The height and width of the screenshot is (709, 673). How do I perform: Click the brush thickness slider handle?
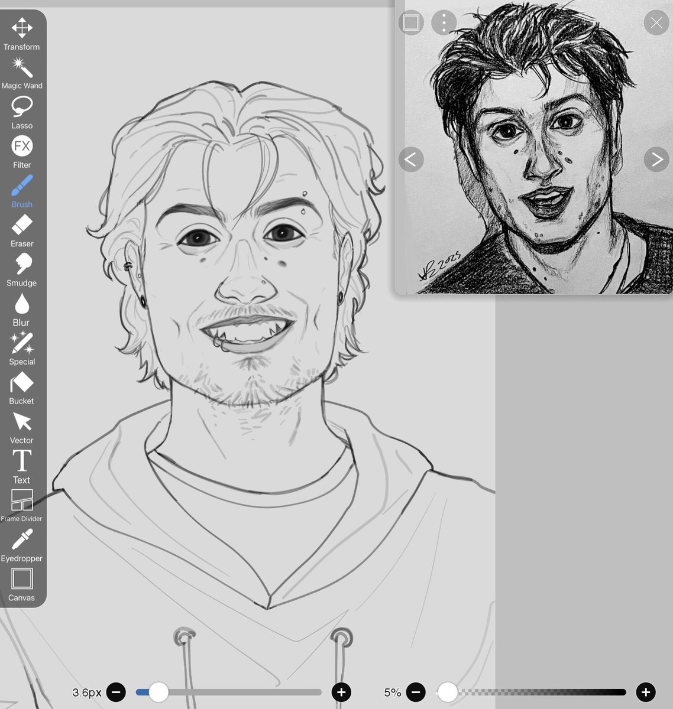tap(158, 692)
